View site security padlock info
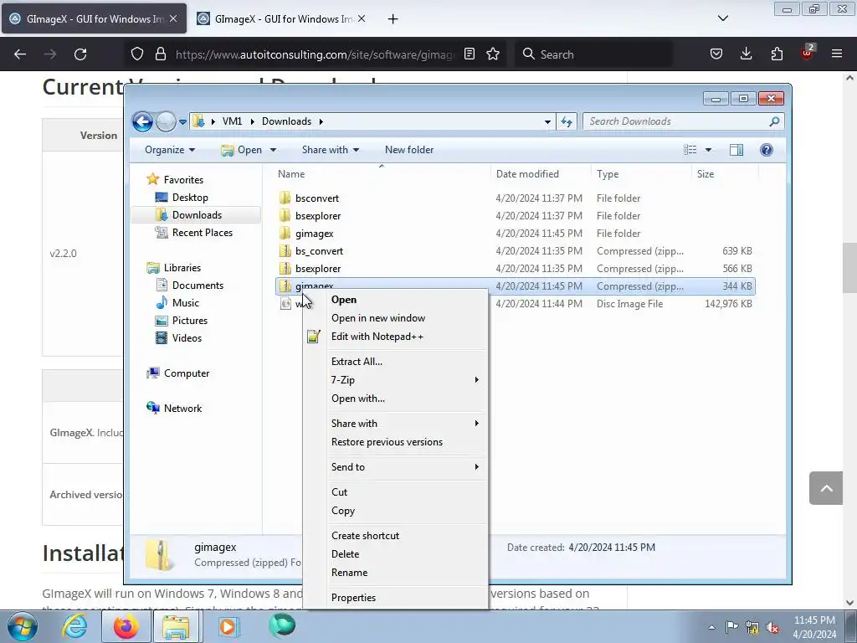The width and height of the screenshot is (857, 643). [160, 54]
